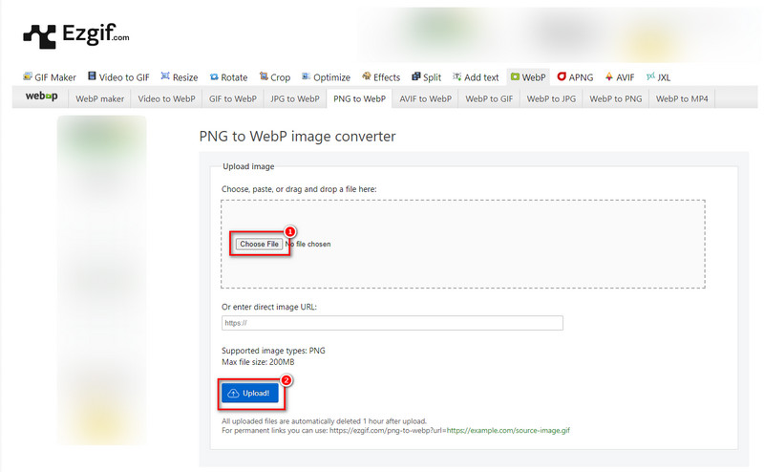
Task: Open the Add text tool
Action: (x=476, y=77)
